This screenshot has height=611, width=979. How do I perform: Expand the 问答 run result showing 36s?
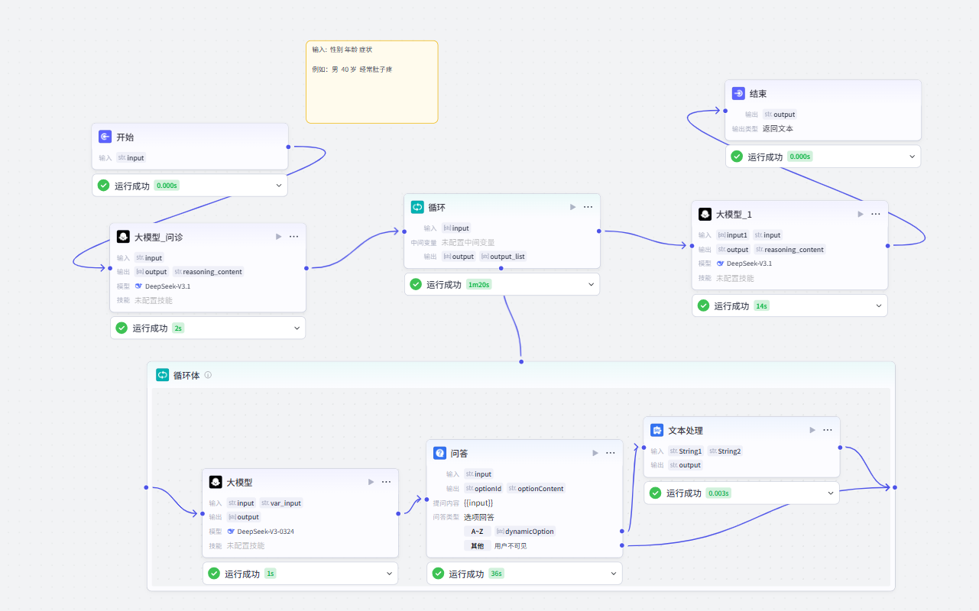point(613,574)
